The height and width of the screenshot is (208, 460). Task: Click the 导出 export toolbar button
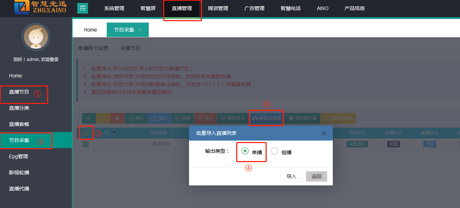159,118
